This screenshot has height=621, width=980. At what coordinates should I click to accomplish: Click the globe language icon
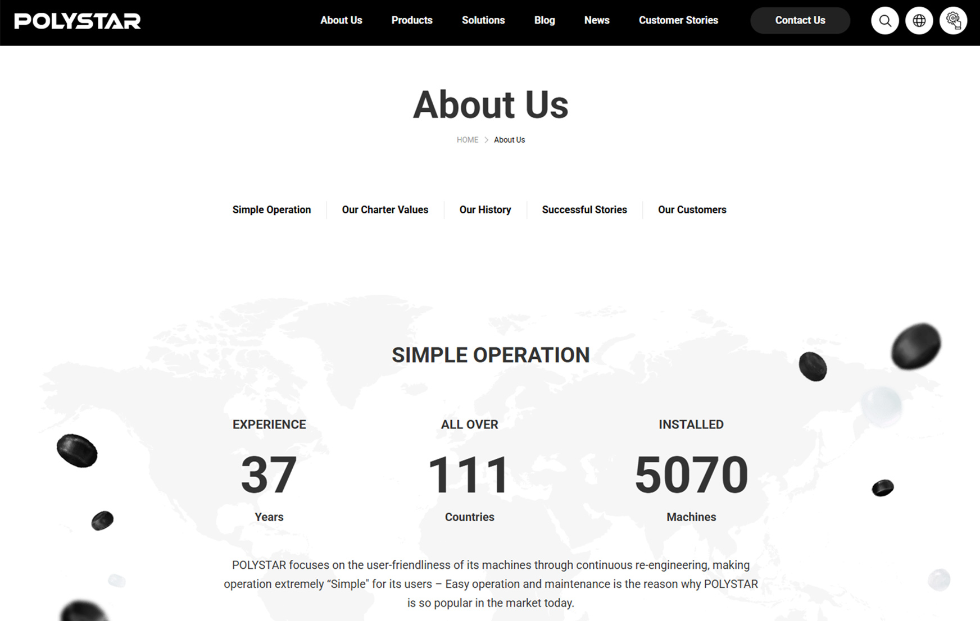pyautogui.click(x=919, y=21)
